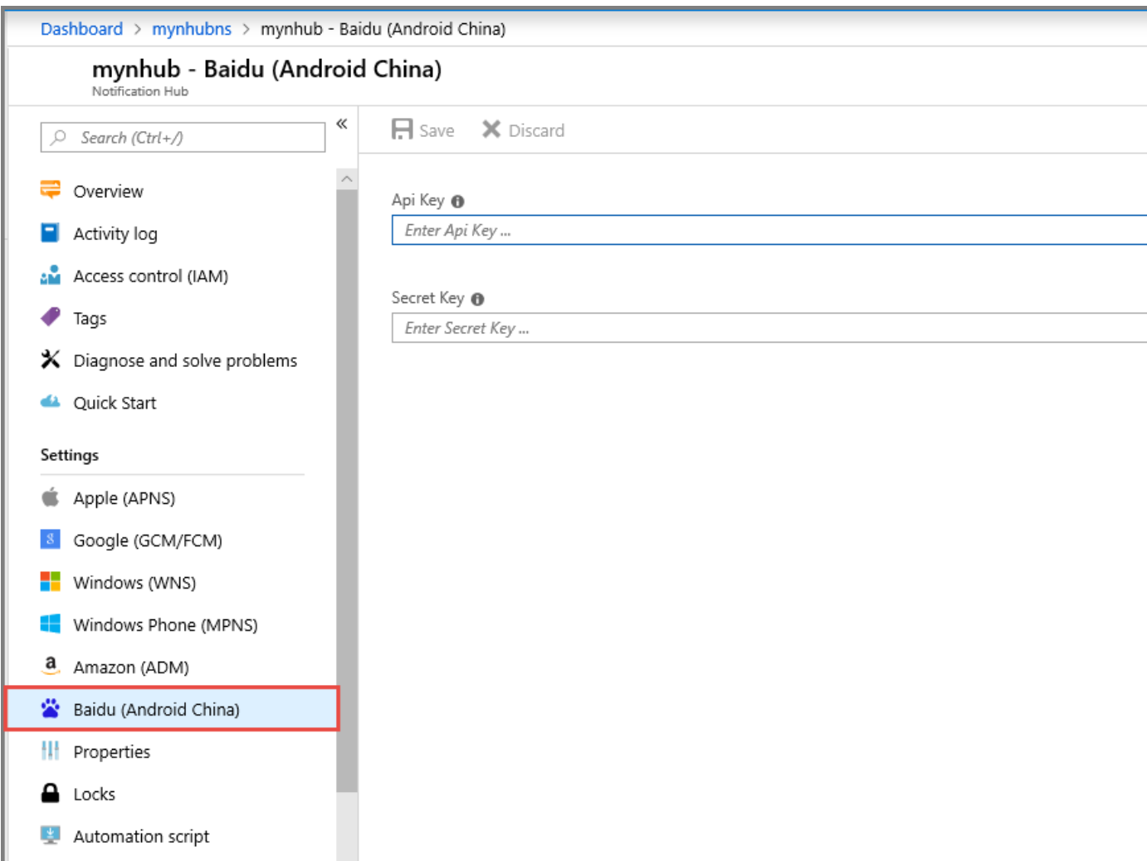Open the Amazon (ADM) icon entry
1147x861 pixels.
click(51, 666)
